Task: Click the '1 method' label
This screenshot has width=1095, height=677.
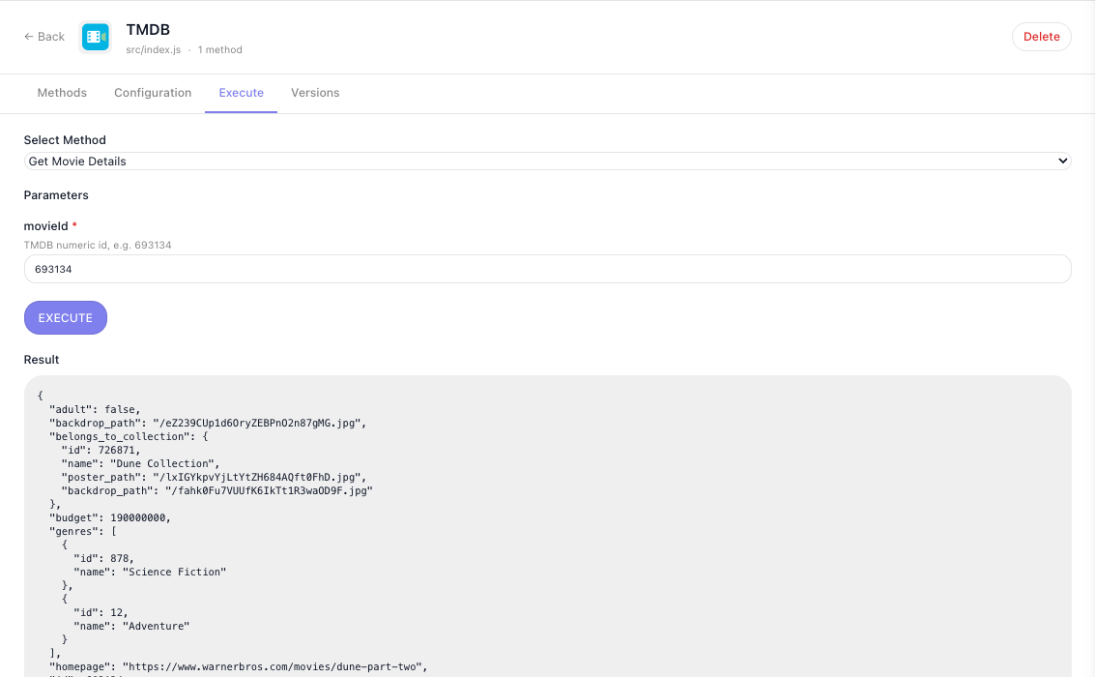Action: (220, 49)
